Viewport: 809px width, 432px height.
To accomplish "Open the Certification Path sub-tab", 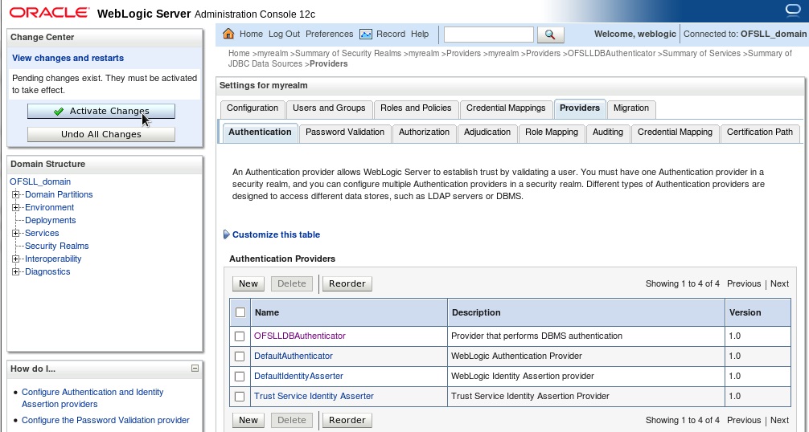I will 759,132.
